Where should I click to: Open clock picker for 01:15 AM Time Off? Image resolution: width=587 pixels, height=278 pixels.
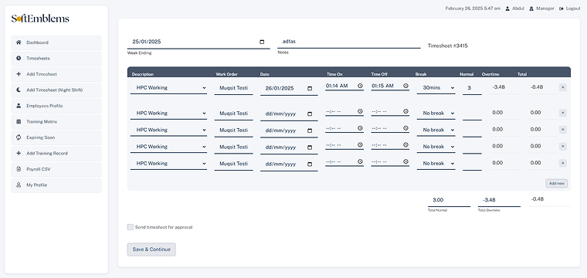405,86
